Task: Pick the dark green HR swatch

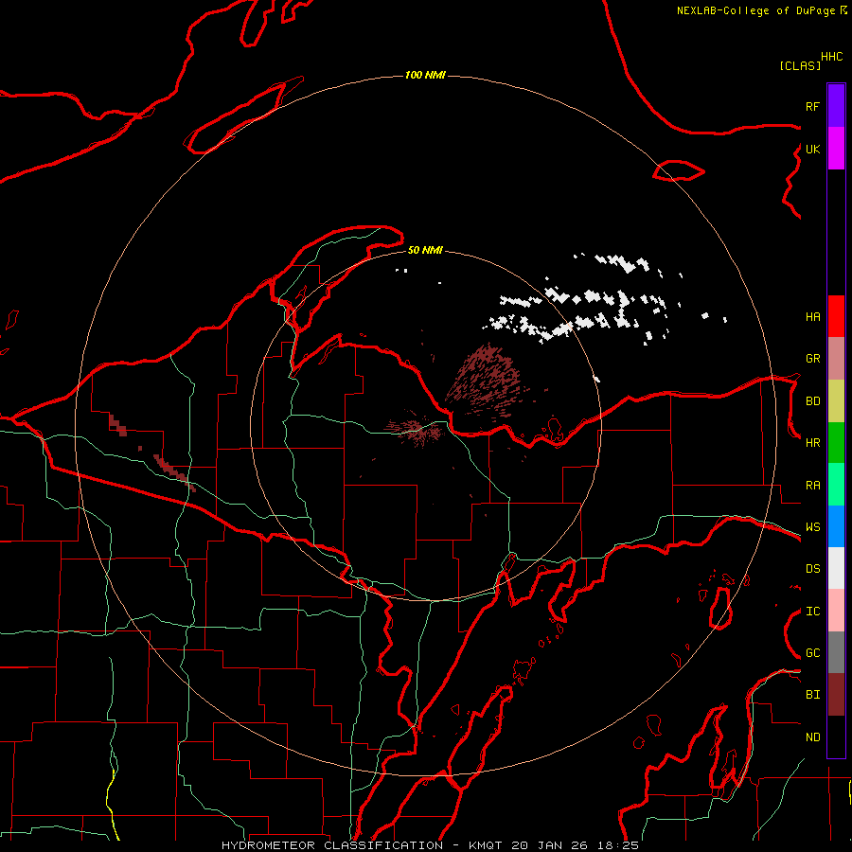Action: [836, 442]
